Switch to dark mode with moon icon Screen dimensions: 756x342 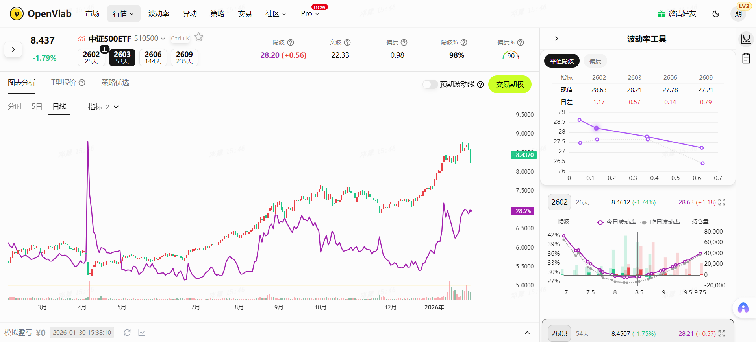tap(716, 14)
